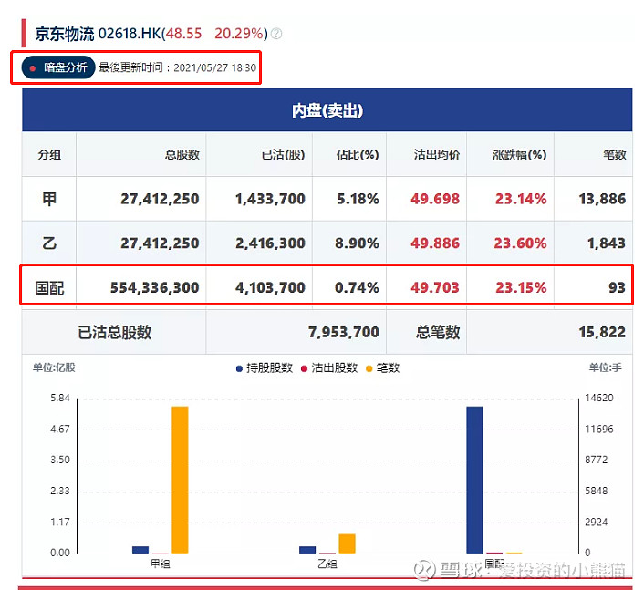Select the 暗盘分析 pill button
Viewport: 644px width, 590px height.
(x=58, y=67)
